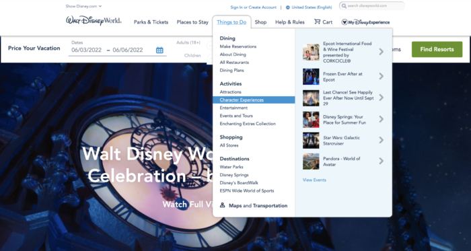Click the Find Resorts button
Viewport: 471px width, 251px height.
437,49
